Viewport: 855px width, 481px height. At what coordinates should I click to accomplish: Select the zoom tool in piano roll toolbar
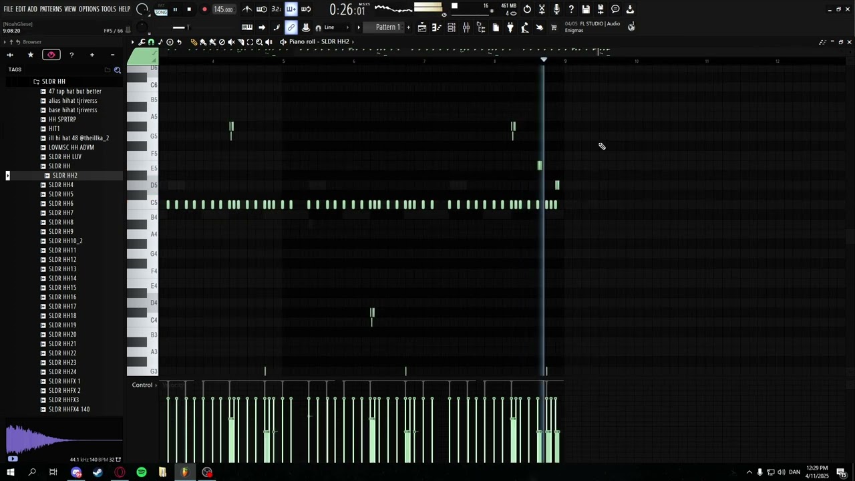[259, 42]
